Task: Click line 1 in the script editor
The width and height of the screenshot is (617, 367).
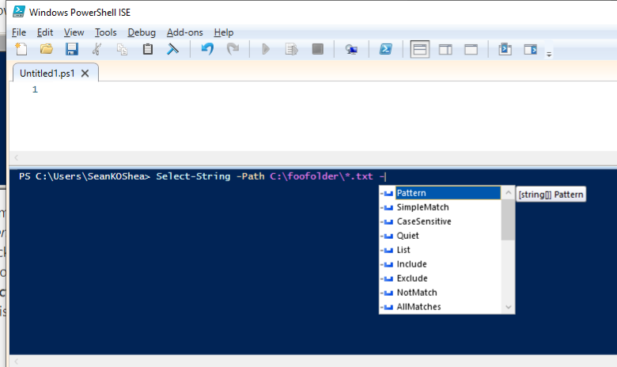Action: [35, 89]
